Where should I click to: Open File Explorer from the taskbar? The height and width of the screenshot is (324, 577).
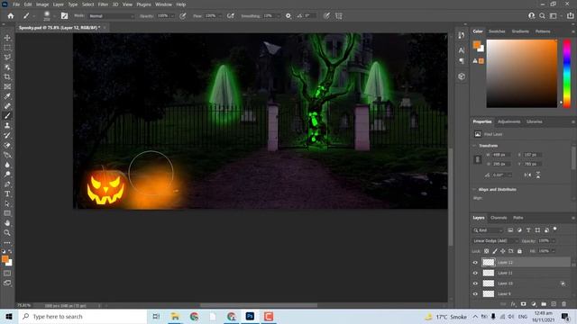(x=175, y=316)
